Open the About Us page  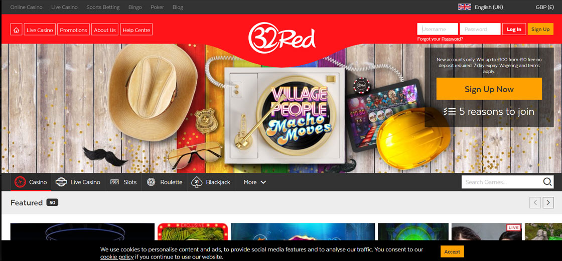[x=105, y=30]
